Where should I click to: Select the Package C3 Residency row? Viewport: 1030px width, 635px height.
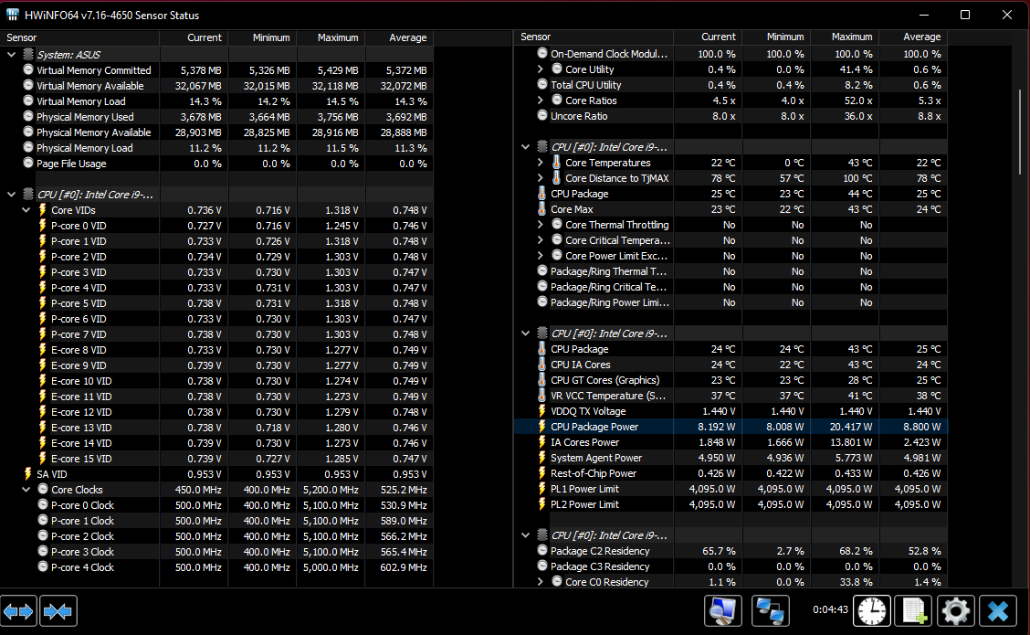(730, 566)
